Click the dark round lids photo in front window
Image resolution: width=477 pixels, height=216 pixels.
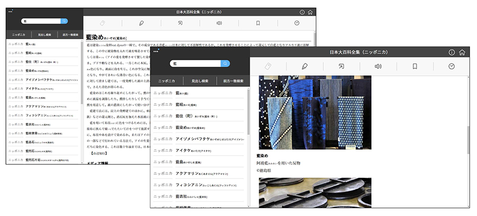point(315,193)
